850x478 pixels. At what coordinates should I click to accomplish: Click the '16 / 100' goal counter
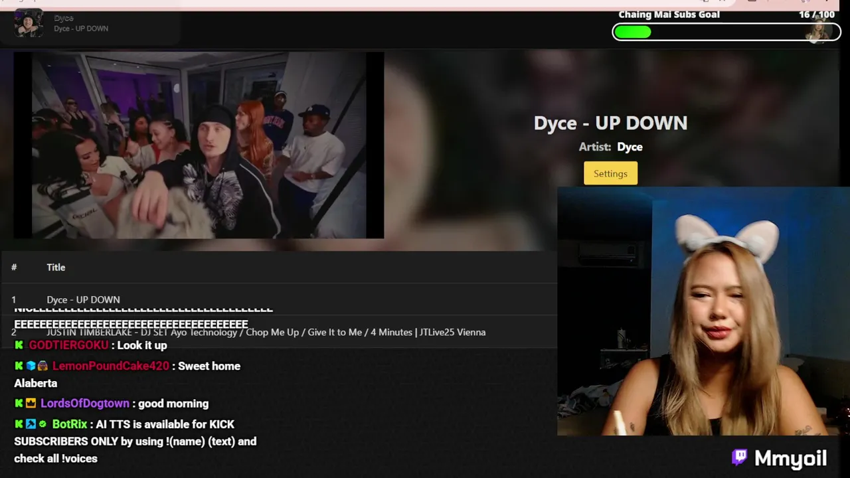[x=817, y=14]
